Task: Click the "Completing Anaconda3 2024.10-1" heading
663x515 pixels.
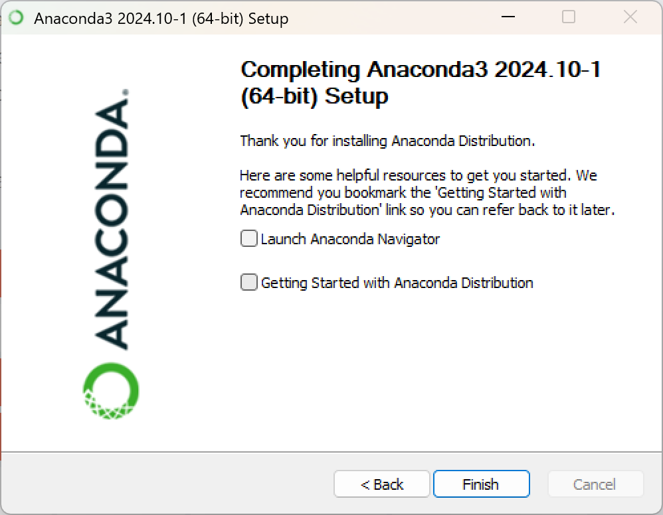Action: click(421, 70)
